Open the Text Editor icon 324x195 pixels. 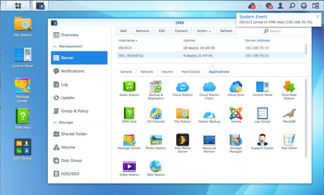pyautogui.click(x=289, y=140)
